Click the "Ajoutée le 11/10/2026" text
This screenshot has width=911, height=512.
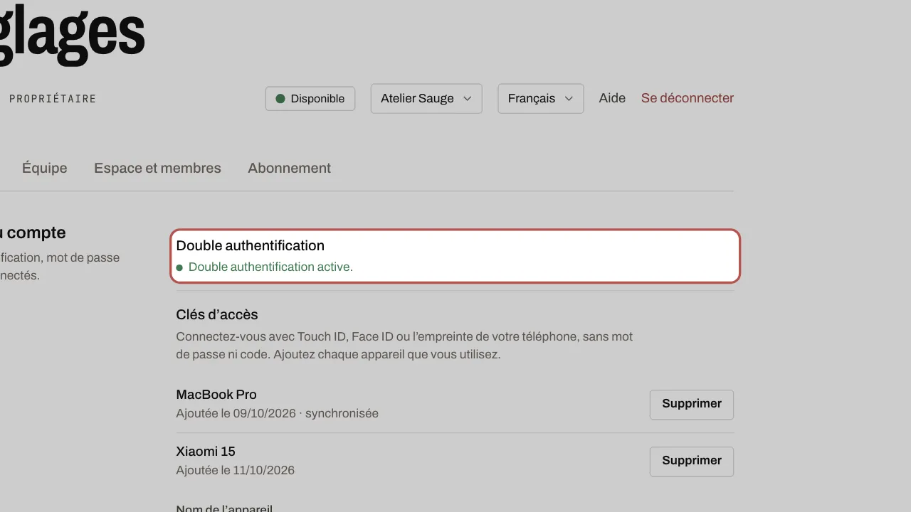[236, 470]
